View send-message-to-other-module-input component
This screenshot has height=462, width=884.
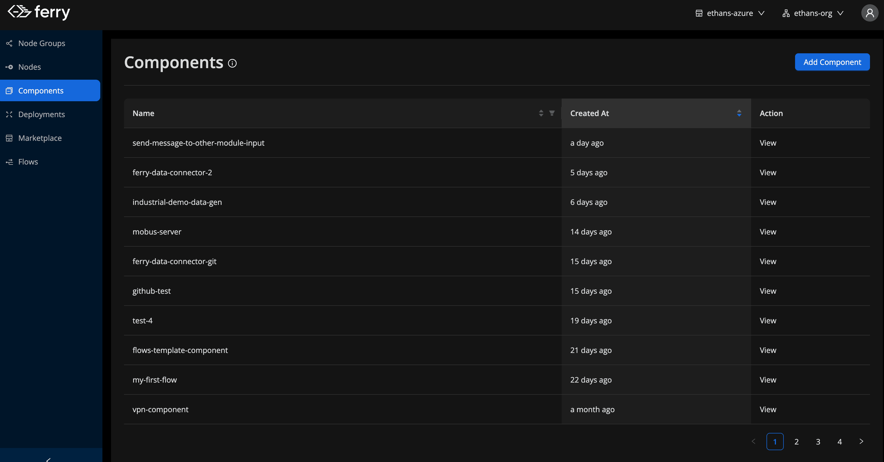768,143
